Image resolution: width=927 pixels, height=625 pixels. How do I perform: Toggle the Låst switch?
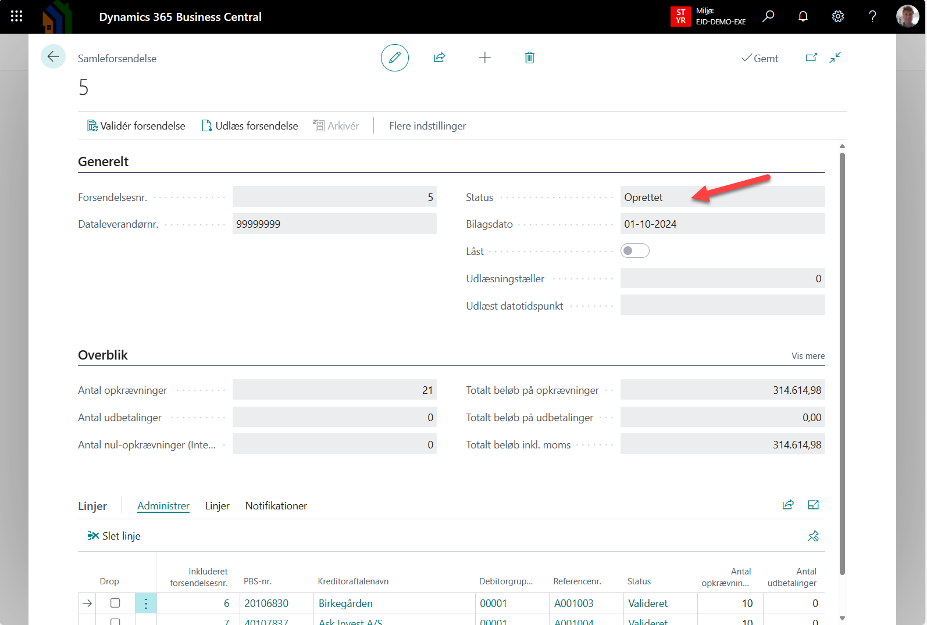click(634, 251)
